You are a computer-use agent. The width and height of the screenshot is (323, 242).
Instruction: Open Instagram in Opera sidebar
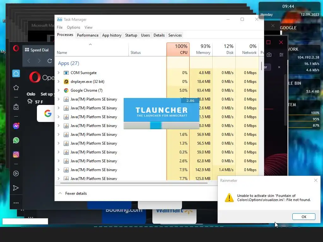(x=16, y=154)
